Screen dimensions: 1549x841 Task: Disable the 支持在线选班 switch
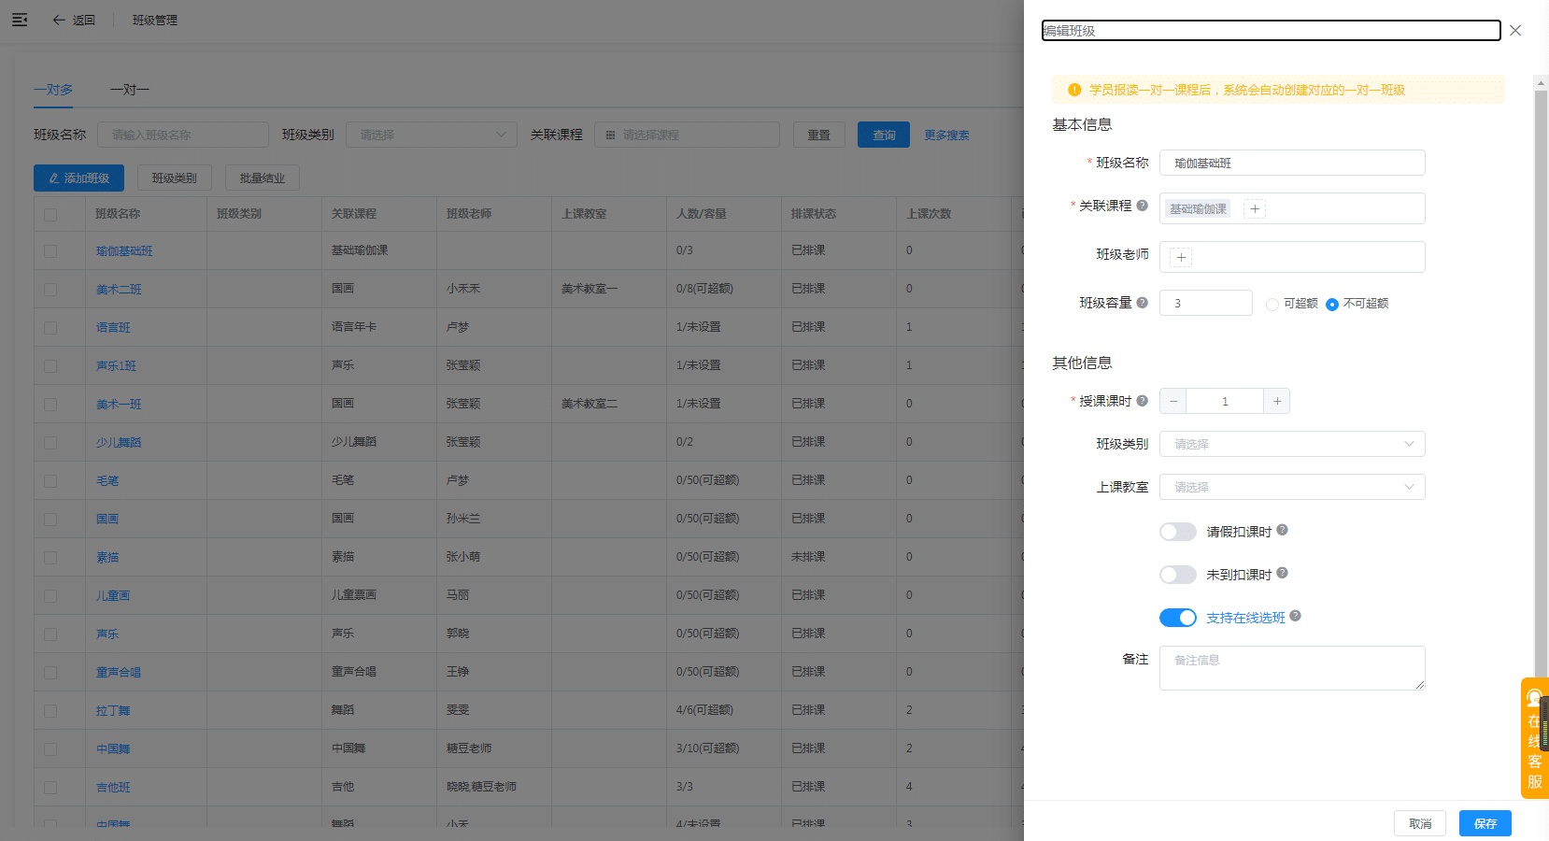pyautogui.click(x=1177, y=618)
